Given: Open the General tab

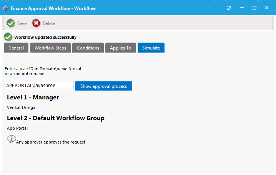Looking at the screenshot, I should (x=16, y=48).
